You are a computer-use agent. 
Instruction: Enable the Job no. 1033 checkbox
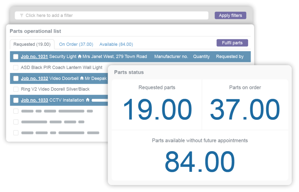tap(15, 100)
